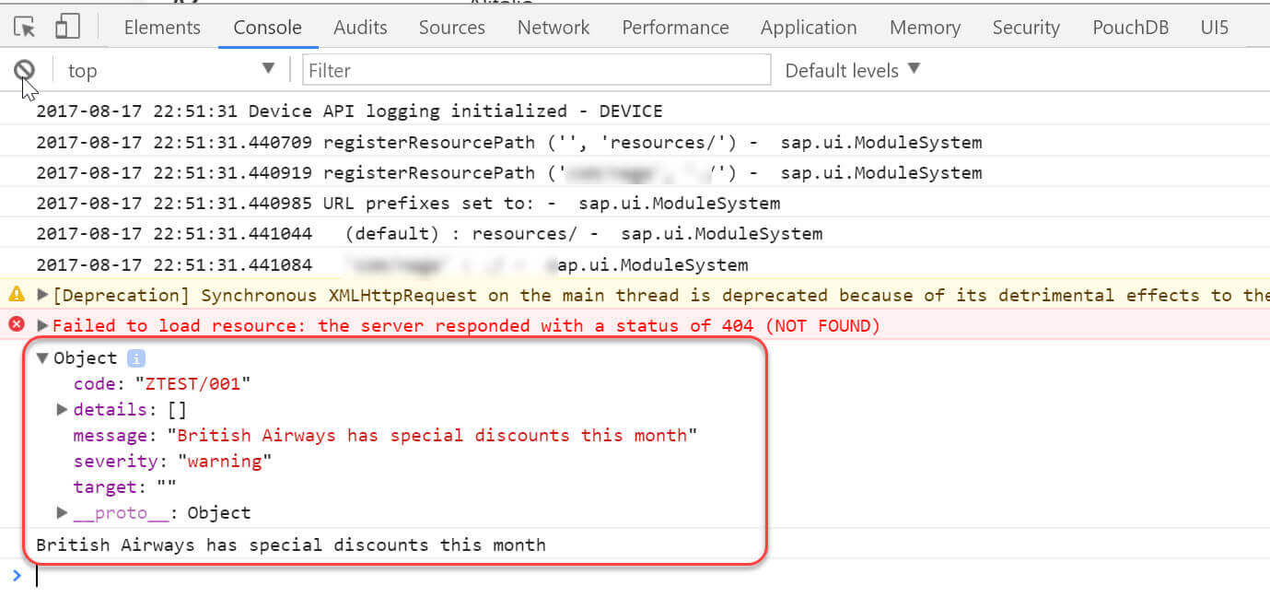Image resolution: width=1270 pixels, height=597 pixels.
Task: Open the Network tab
Action: pyautogui.click(x=553, y=28)
